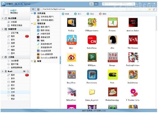Select 程序(用户) in the tree
The width and height of the screenshot is (158, 114).
click(x=43, y=27)
